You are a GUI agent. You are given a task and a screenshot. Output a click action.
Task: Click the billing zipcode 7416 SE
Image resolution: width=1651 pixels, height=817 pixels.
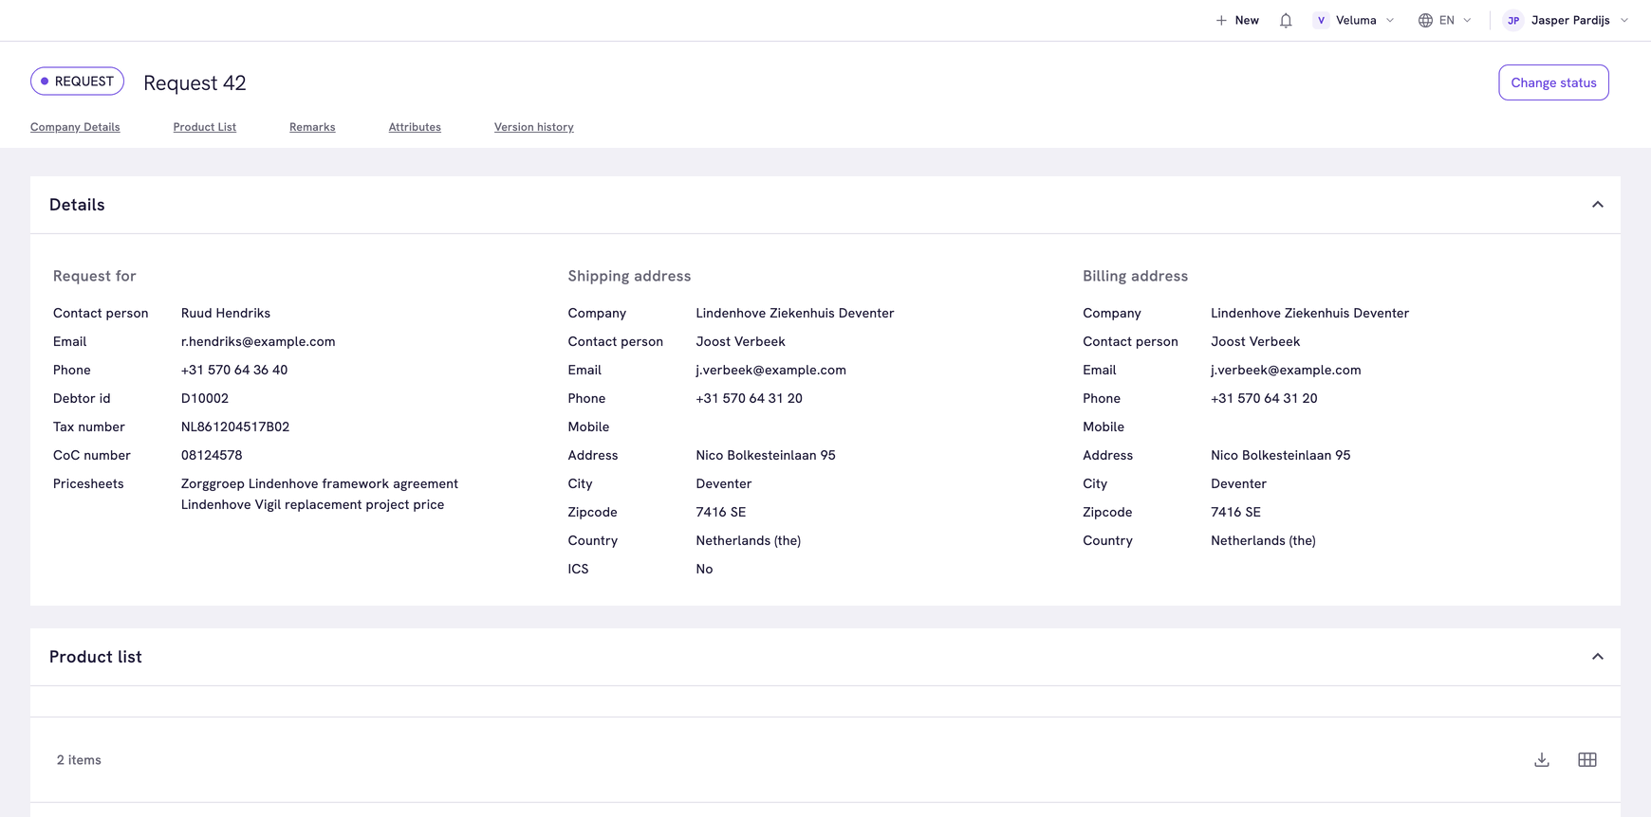[1235, 512]
